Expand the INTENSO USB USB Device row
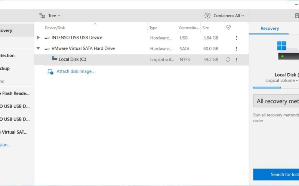Image resolution: width=299 pixels, height=186 pixels. click(x=38, y=38)
